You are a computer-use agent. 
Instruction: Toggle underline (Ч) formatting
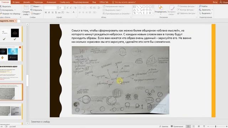[x=52, y=12]
